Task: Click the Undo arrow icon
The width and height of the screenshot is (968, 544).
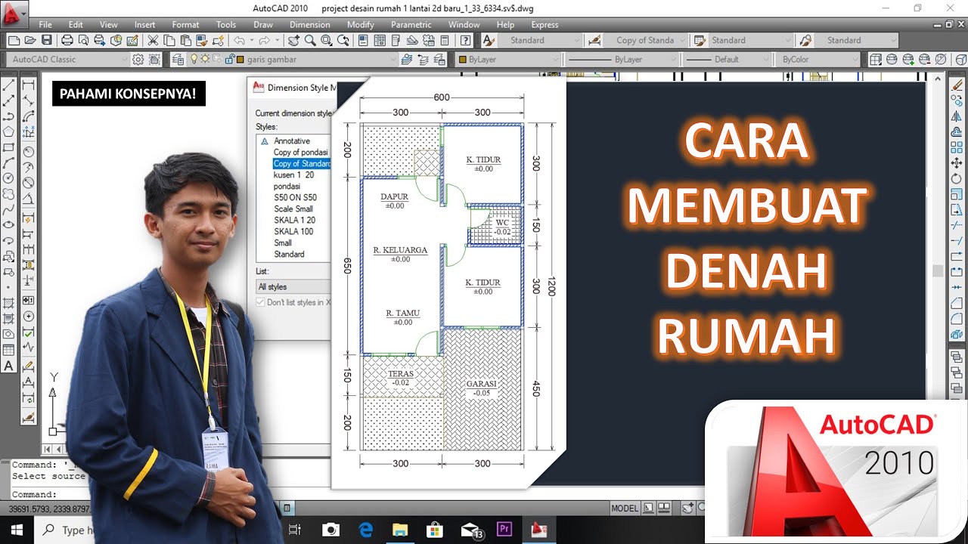Action: (239, 40)
